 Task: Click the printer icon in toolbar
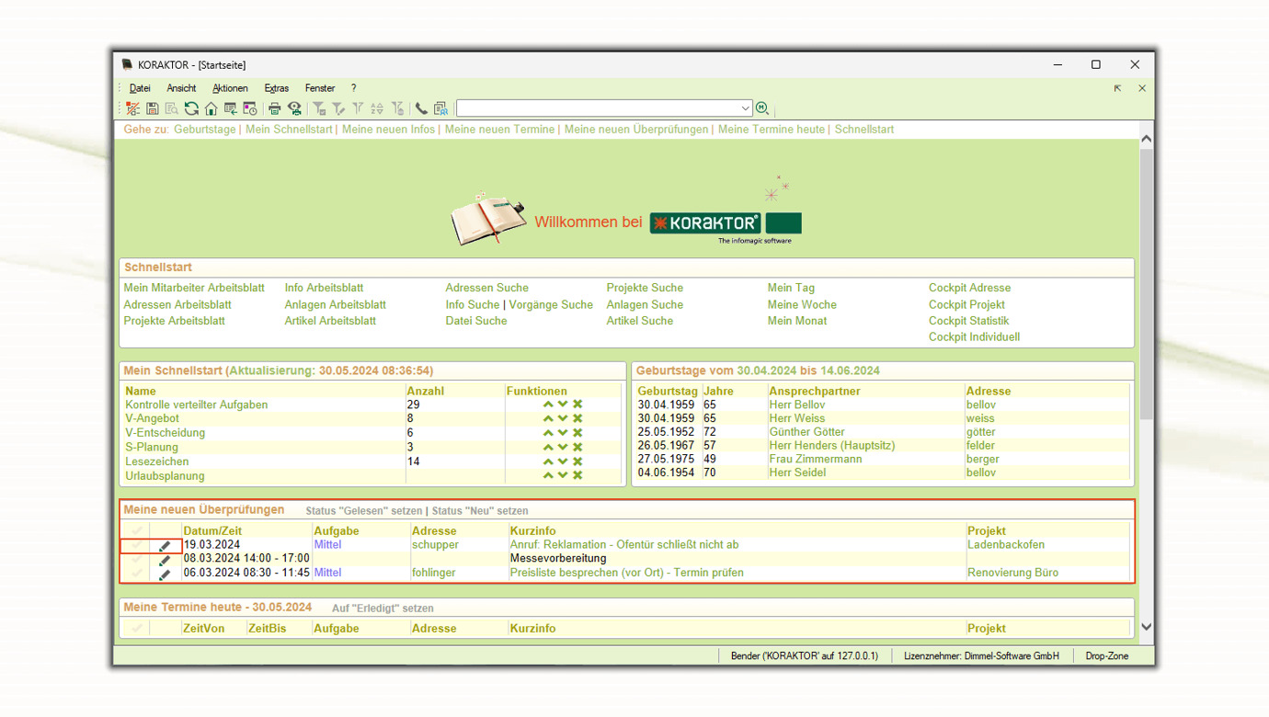274,108
